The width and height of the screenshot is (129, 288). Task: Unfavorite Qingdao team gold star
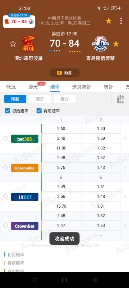116,44
